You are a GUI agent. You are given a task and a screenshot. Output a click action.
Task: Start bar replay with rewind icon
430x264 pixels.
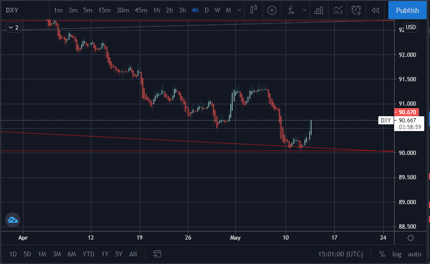[375, 11]
